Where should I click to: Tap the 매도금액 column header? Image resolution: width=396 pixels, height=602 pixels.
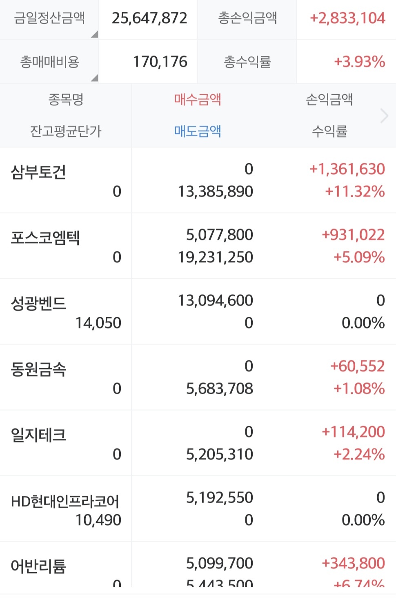click(x=198, y=131)
